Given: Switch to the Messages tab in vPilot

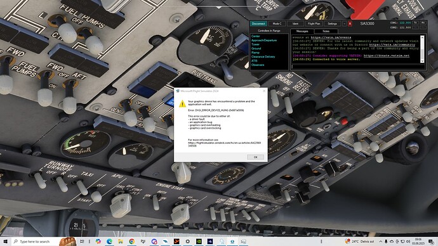Looking at the screenshot, I should pyautogui.click(x=302, y=31).
